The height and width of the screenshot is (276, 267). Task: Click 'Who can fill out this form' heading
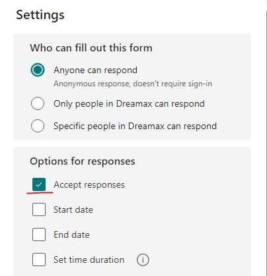(91, 48)
